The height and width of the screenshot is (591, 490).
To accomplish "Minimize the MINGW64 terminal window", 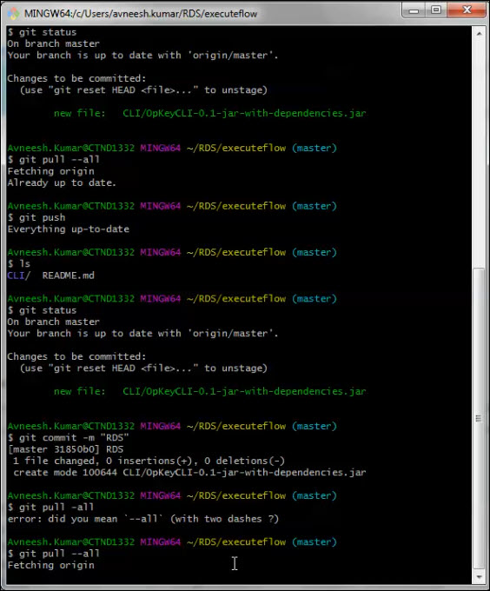I will (414, 10).
